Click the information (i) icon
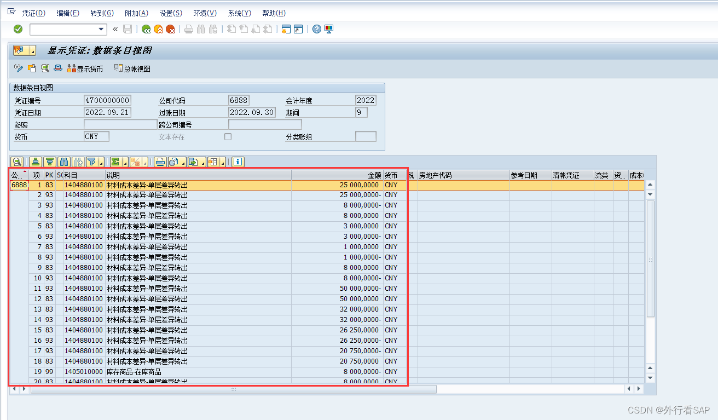718x420 pixels. pyautogui.click(x=238, y=162)
